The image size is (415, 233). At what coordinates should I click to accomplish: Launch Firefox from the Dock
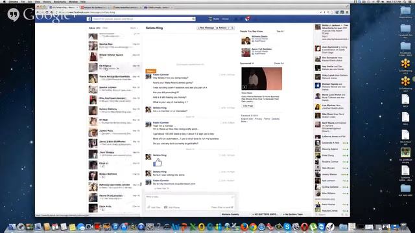[244, 227]
